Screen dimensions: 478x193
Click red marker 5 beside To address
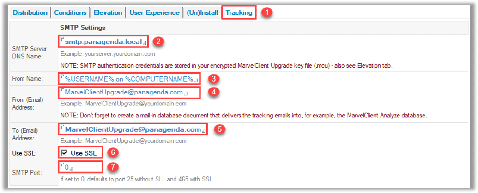(219, 129)
